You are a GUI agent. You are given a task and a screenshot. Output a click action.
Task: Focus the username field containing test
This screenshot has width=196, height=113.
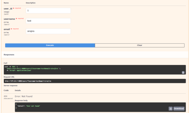coord(48,21)
